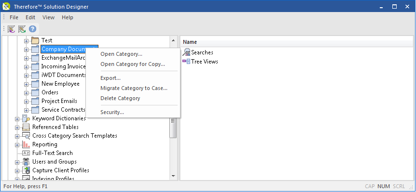Click the iWDT Documents folder icon
Image resolution: width=416 pixels, height=192 pixels.
point(35,75)
